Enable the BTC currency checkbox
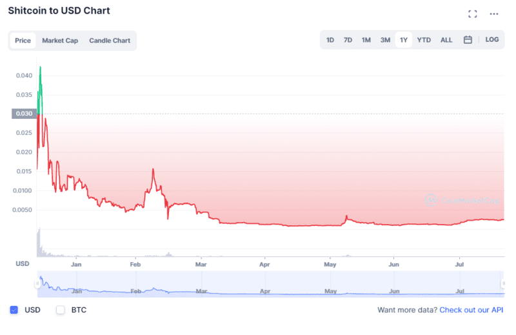This screenshot has height=335, width=516. [x=61, y=310]
